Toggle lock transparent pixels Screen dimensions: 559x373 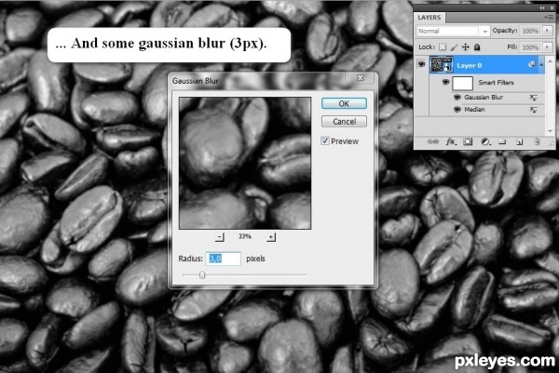click(443, 47)
